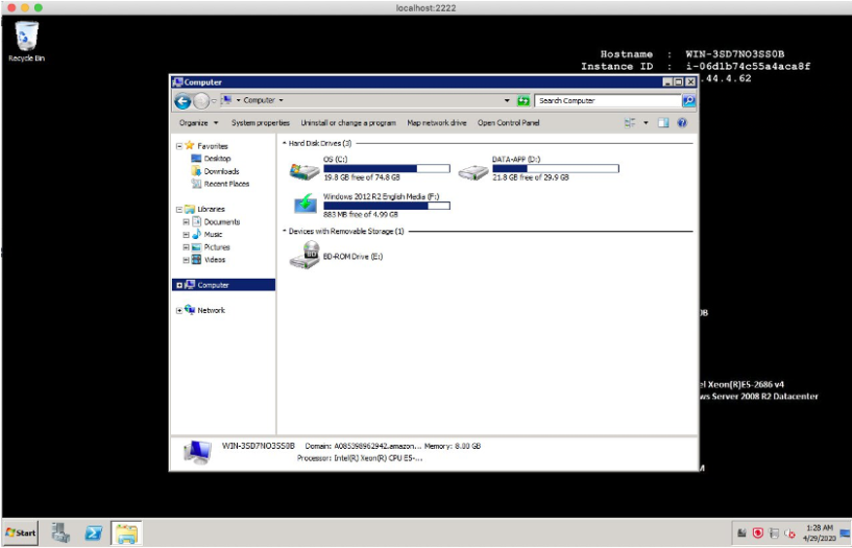Launch PowerShell from the taskbar
Image resolution: width=852 pixels, height=548 pixels.
tap(93, 533)
